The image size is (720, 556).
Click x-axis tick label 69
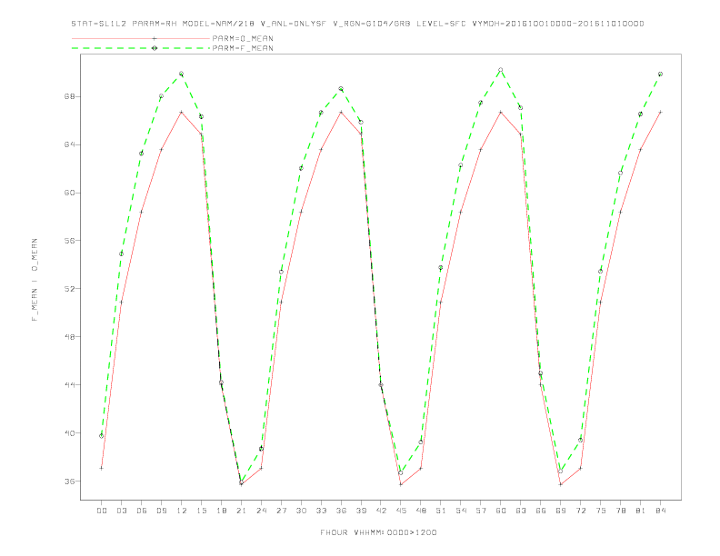[x=561, y=511]
